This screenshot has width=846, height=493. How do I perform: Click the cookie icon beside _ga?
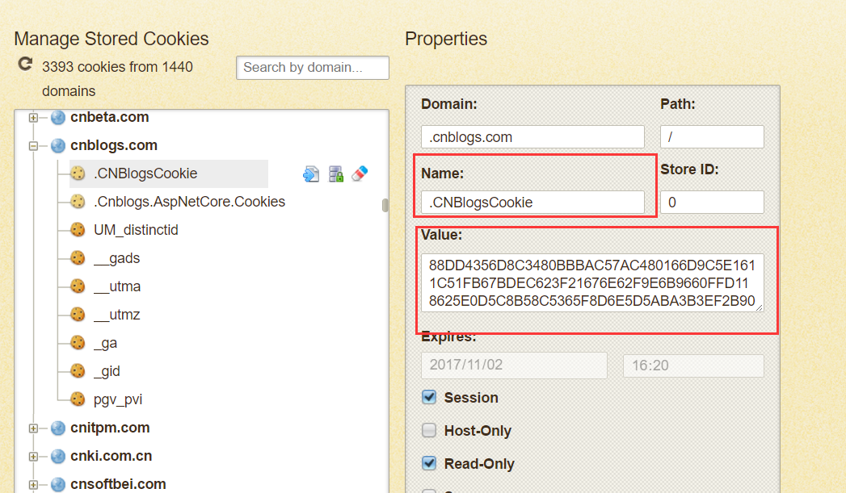pos(78,342)
